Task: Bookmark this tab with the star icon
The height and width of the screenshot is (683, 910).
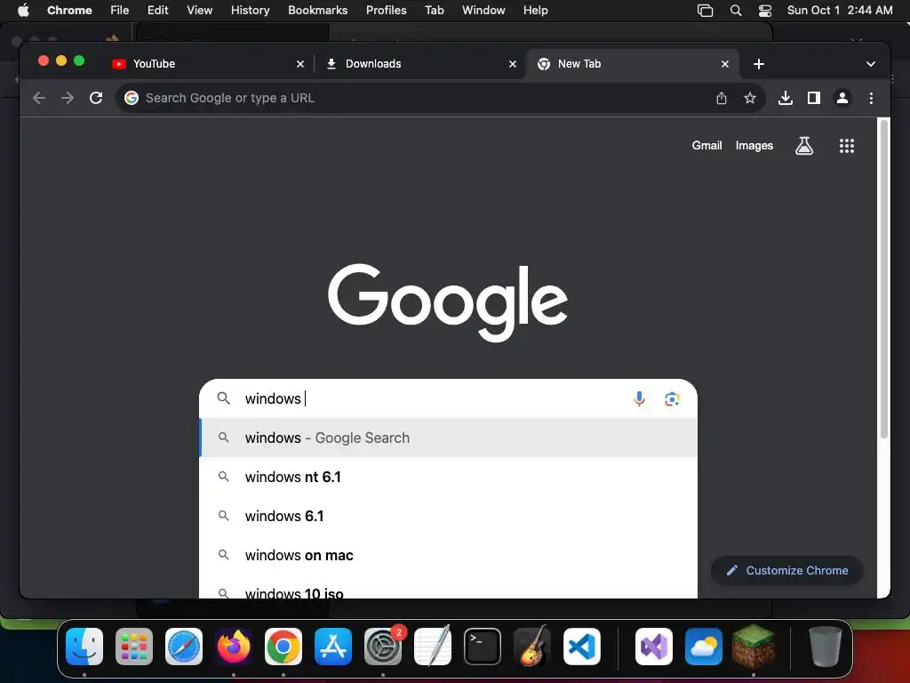Action: [x=750, y=98]
